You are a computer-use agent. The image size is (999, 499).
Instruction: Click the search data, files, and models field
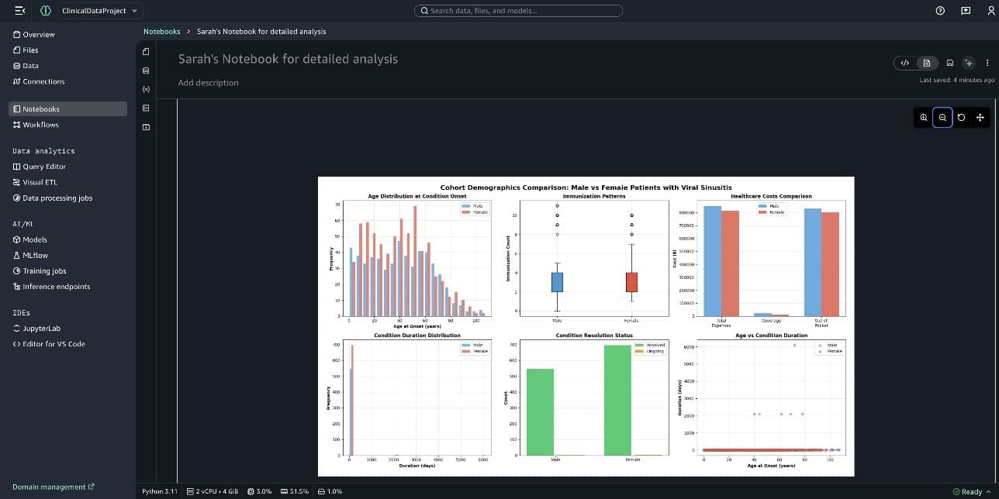[x=520, y=11]
